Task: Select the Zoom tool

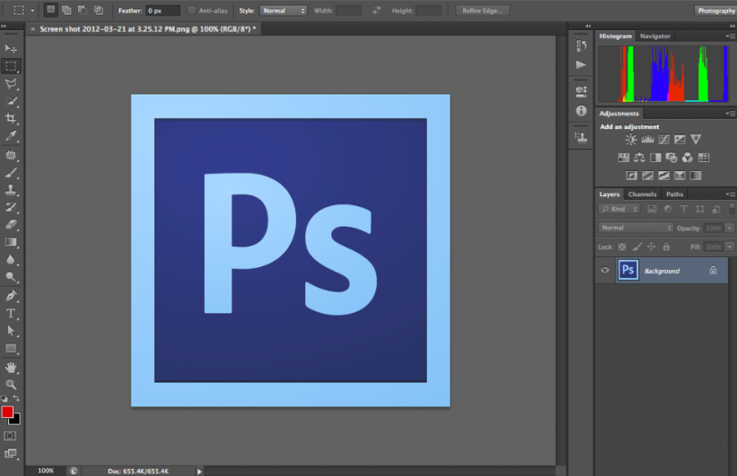Action: [10, 385]
